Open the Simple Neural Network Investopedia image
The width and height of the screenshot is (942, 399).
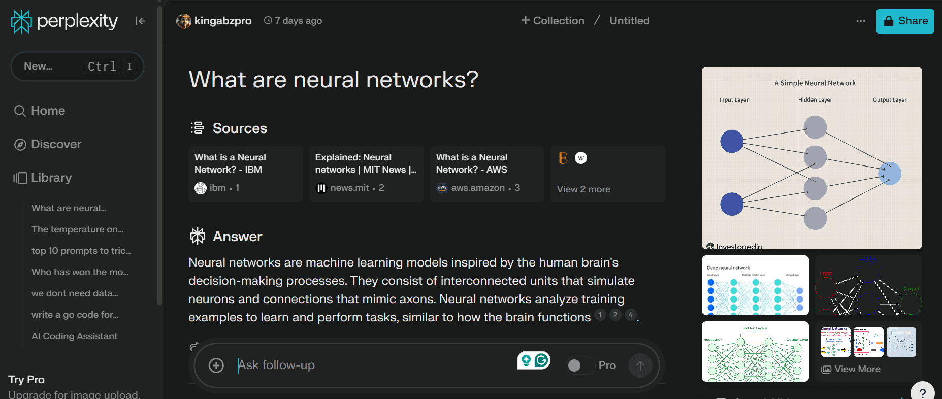812,158
